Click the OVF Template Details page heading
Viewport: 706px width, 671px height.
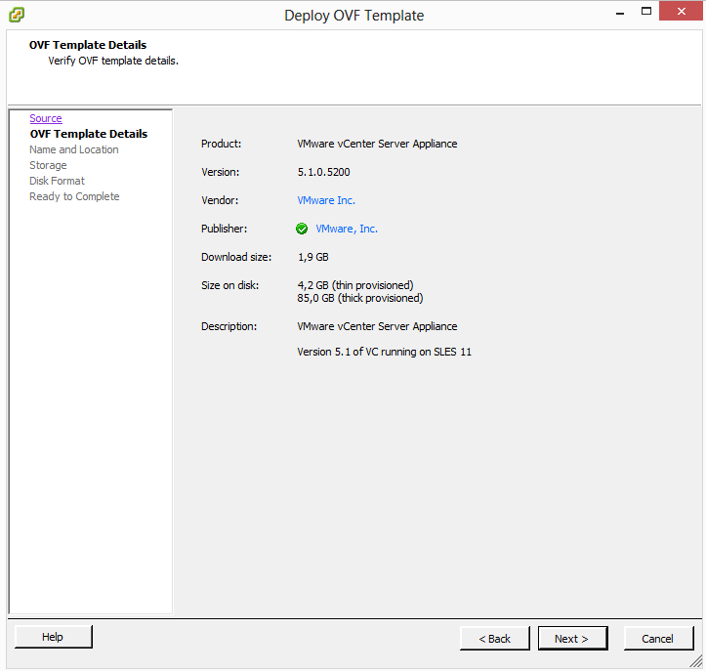click(x=88, y=45)
